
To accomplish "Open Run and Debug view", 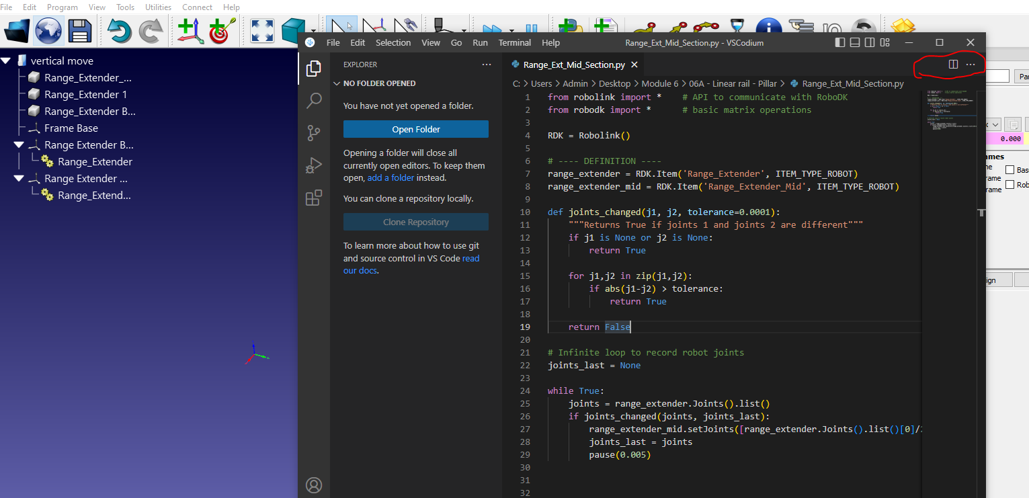I will [x=314, y=165].
